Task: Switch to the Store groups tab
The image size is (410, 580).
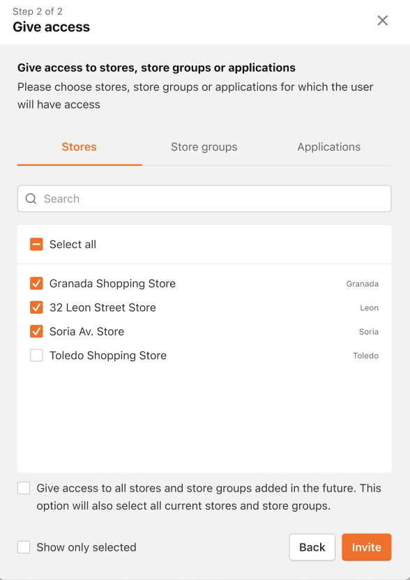Action: coord(204,147)
